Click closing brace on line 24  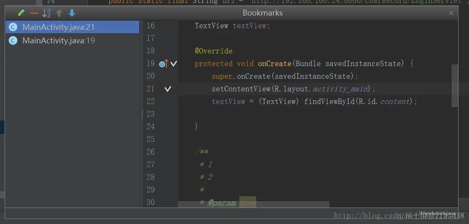coord(196,126)
